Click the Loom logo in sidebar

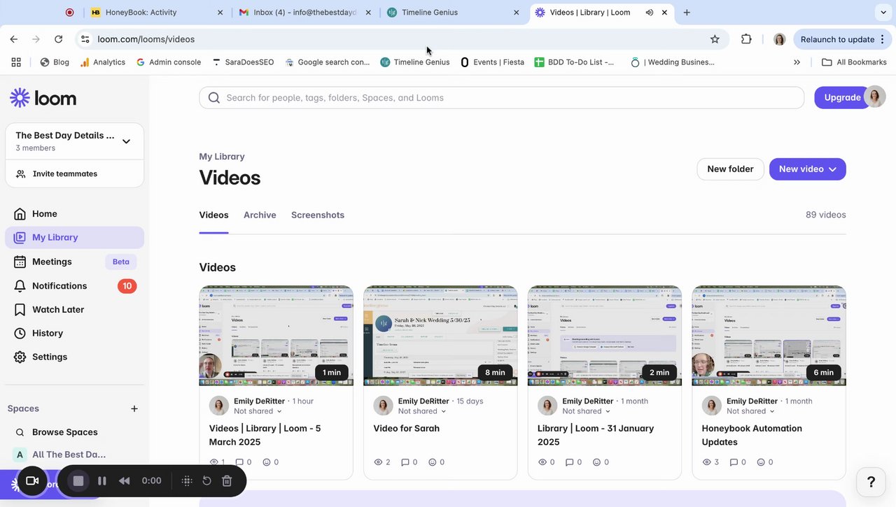pyautogui.click(x=43, y=98)
